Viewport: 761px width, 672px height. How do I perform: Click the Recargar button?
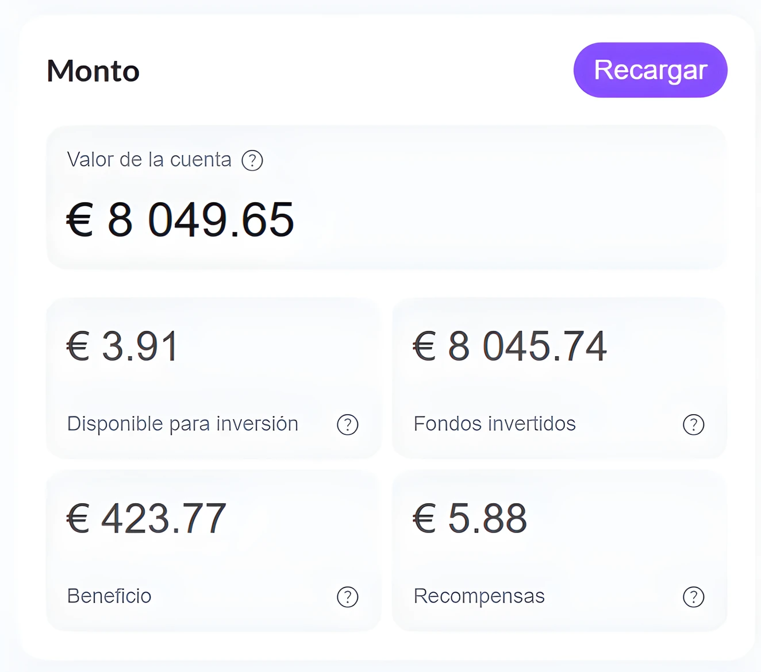click(x=650, y=70)
